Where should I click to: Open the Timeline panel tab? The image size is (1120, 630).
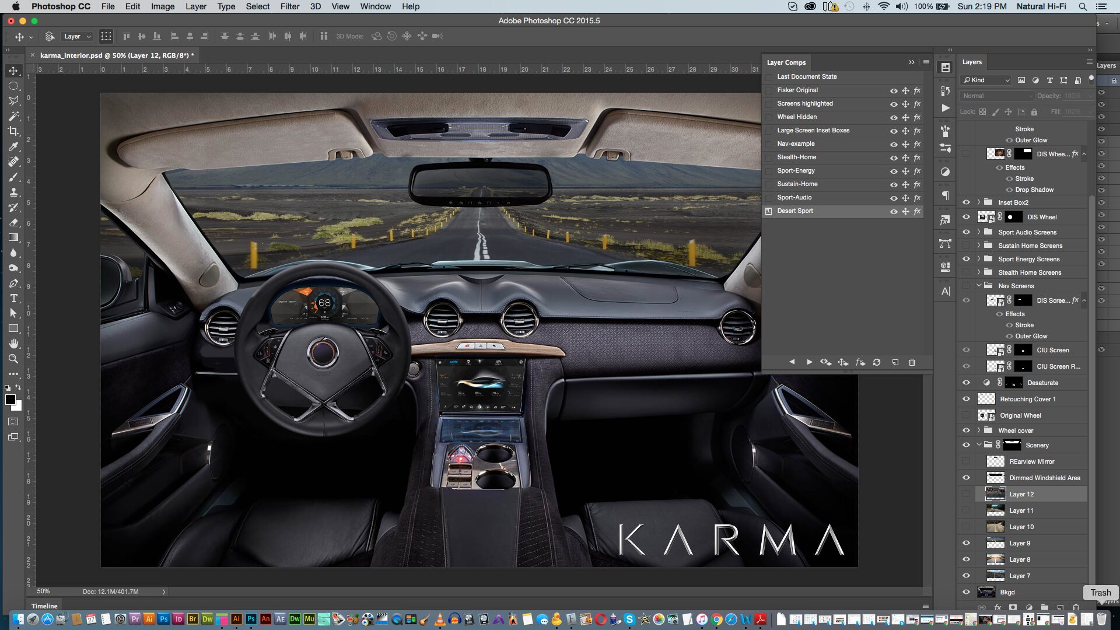tap(44, 606)
